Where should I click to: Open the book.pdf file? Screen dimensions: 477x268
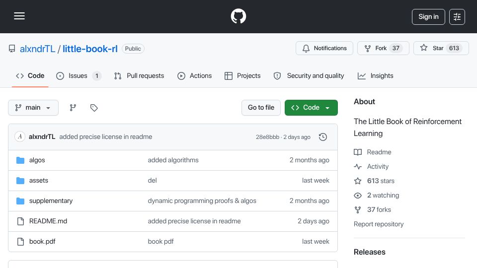pos(42,242)
